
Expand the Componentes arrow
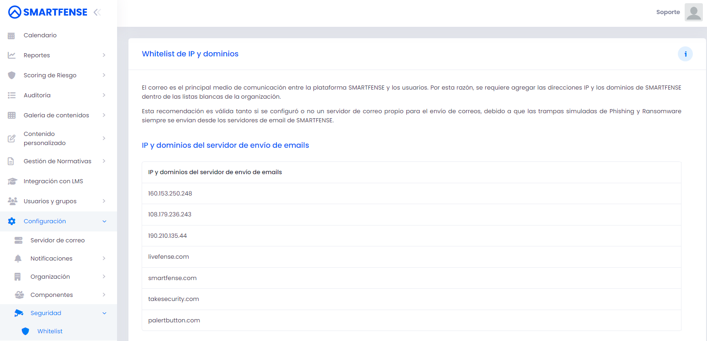point(104,295)
